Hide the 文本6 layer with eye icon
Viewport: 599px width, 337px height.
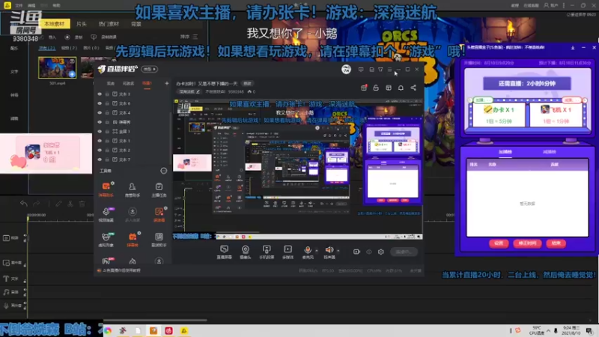point(100,103)
